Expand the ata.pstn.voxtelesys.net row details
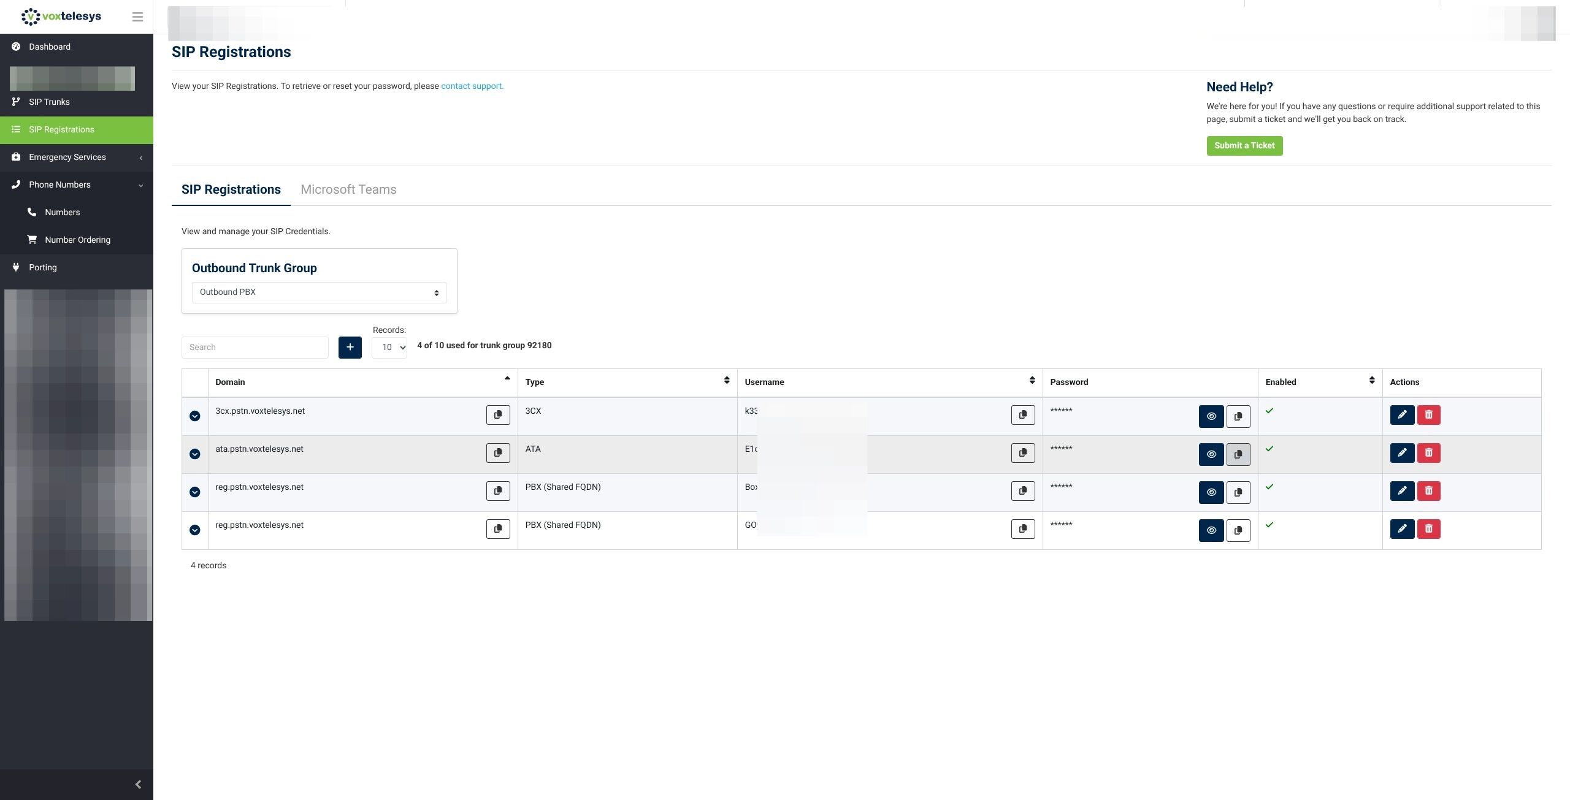1570x800 pixels. [195, 454]
